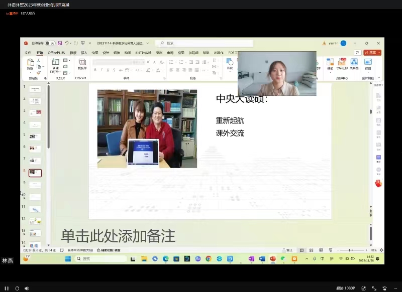Open the comments speech bubble icon
402x292 pixels.
tap(357, 52)
